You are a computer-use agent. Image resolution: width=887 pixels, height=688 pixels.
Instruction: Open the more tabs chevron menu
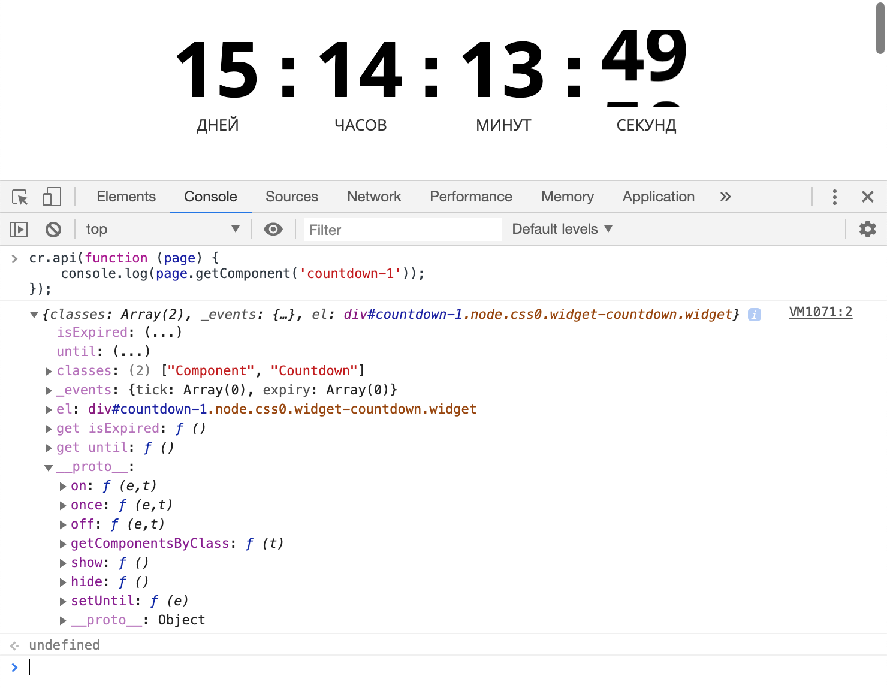[x=726, y=197]
